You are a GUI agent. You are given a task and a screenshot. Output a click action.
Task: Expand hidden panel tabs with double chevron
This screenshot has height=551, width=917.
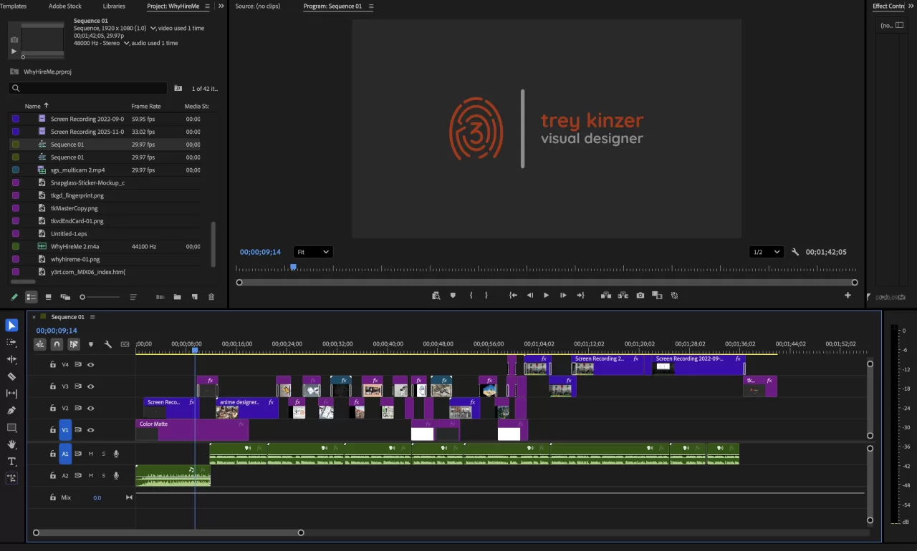pyautogui.click(x=221, y=6)
